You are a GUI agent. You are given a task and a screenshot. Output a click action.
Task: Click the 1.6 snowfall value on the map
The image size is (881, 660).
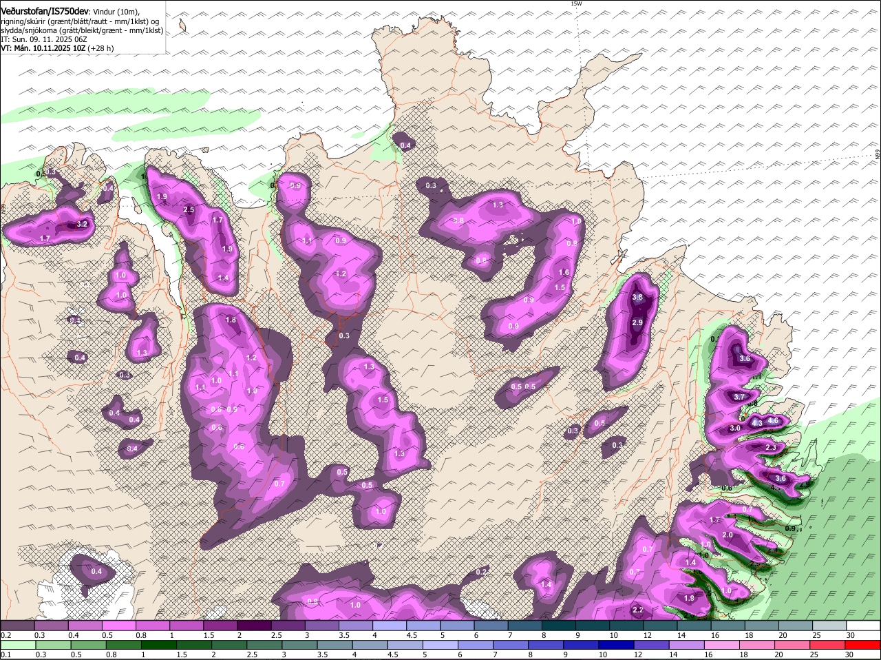(564, 273)
